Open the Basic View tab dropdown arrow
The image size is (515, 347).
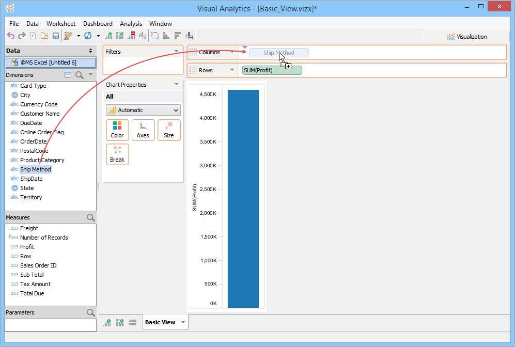click(183, 322)
